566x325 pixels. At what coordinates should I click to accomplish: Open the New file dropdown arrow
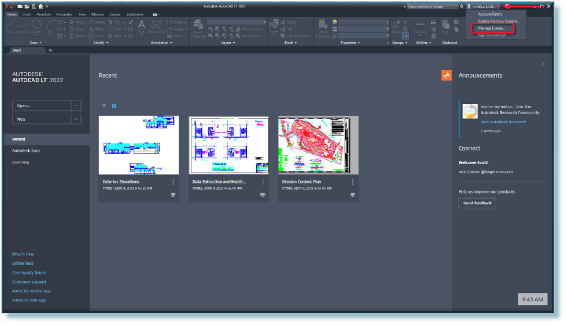[x=76, y=119]
